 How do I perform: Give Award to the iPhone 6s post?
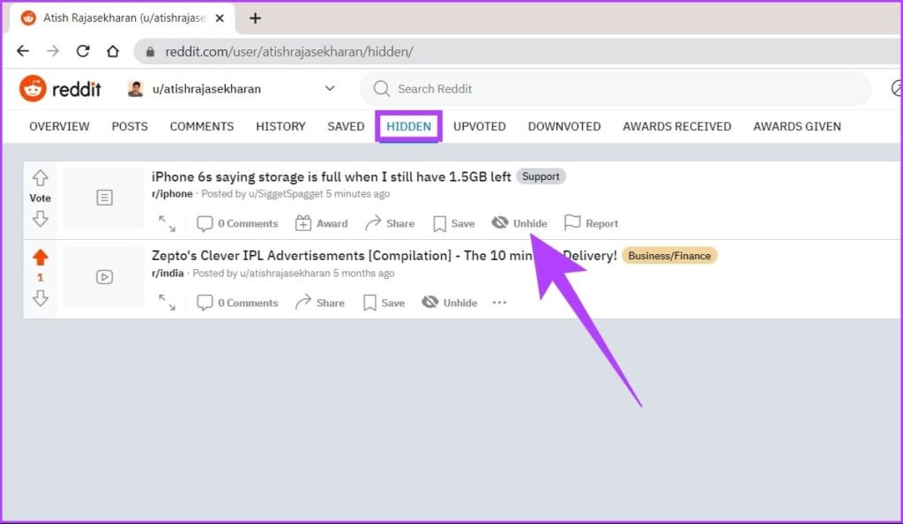coord(321,223)
